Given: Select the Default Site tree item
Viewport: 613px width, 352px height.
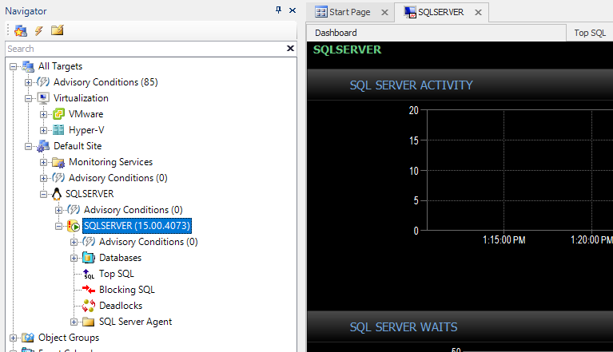Looking at the screenshot, I should pos(78,146).
